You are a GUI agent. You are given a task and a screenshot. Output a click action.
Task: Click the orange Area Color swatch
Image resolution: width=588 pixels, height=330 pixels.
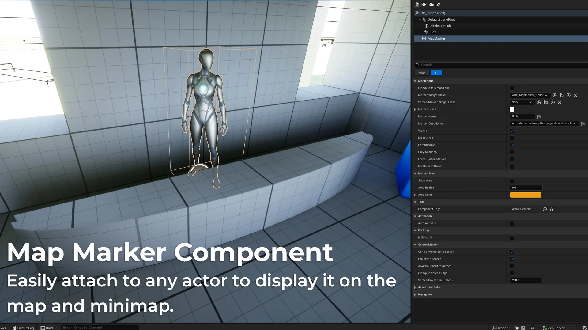point(526,195)
